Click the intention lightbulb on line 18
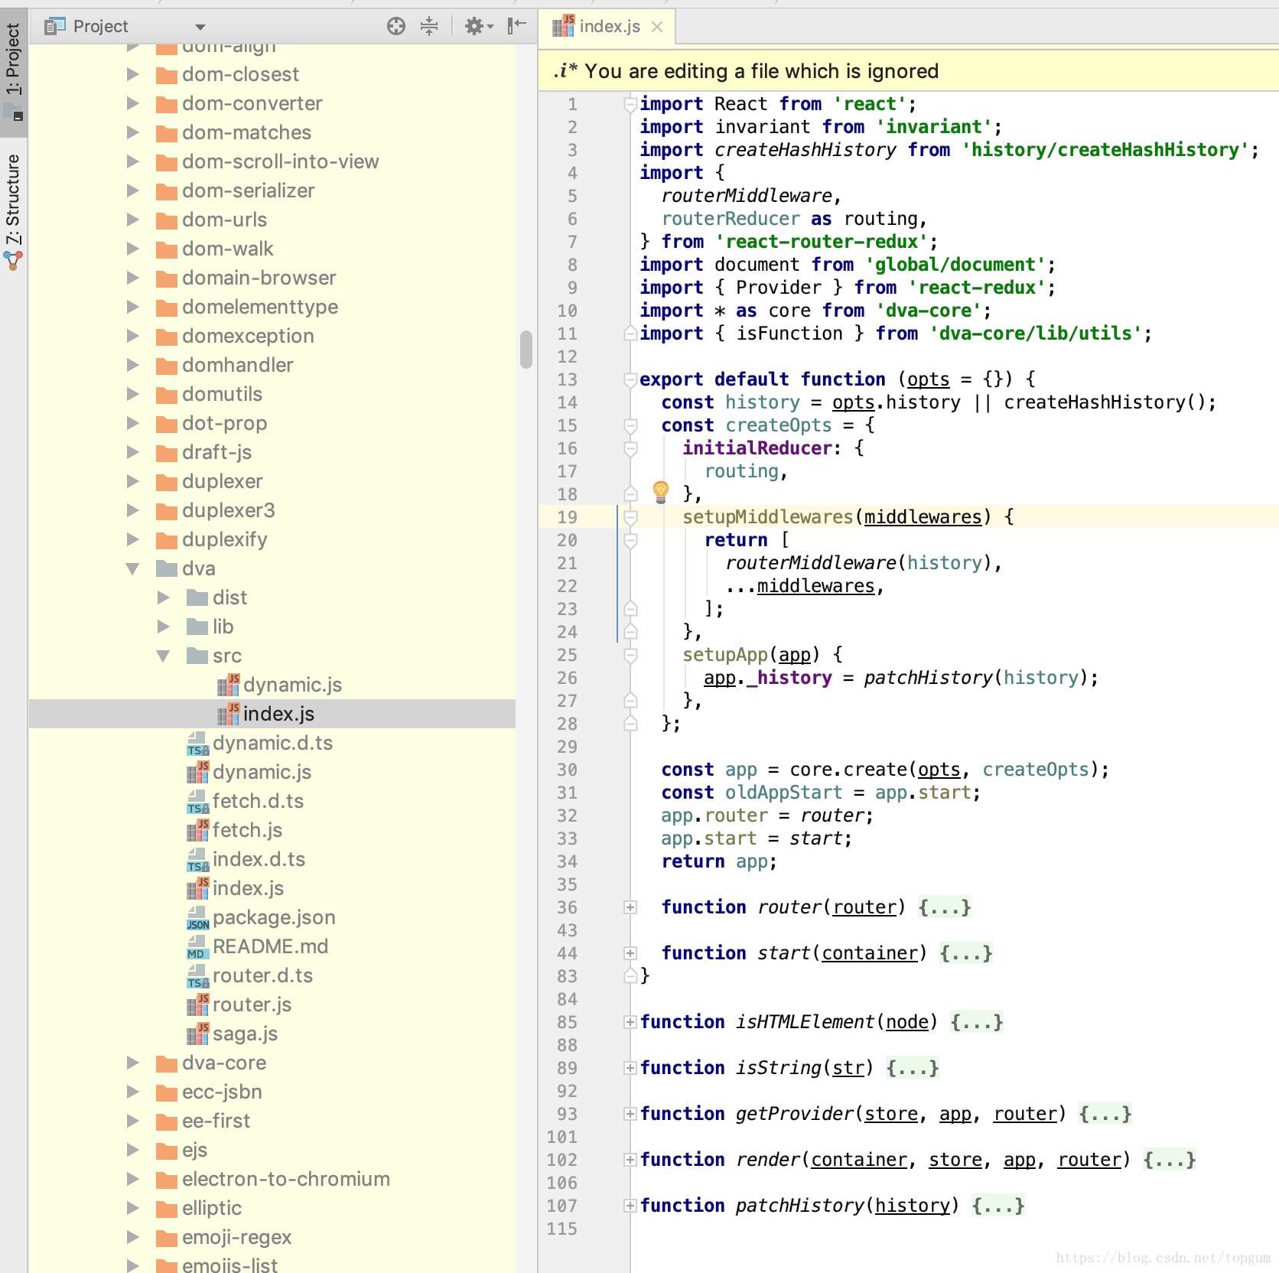 pos(661,492)
